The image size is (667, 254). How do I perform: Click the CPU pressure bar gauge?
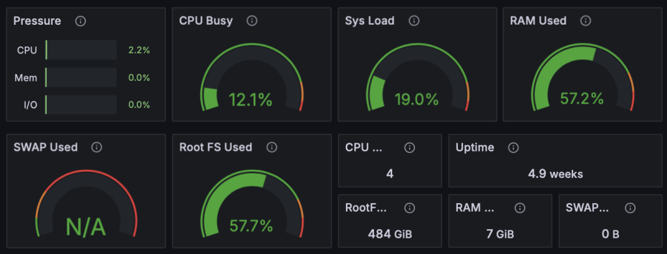pyautogui.click(x=81, y=50)
